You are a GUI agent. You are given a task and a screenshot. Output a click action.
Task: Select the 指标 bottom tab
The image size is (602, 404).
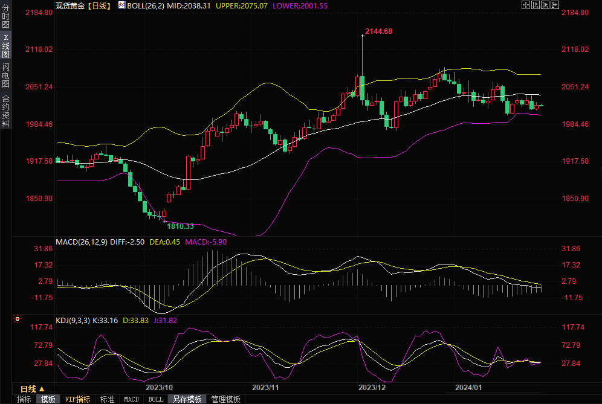point(24,399)
